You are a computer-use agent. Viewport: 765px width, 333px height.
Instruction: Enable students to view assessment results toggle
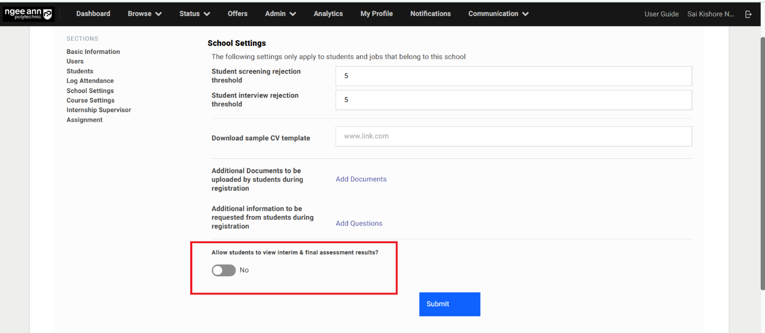(x=224, y=270)
